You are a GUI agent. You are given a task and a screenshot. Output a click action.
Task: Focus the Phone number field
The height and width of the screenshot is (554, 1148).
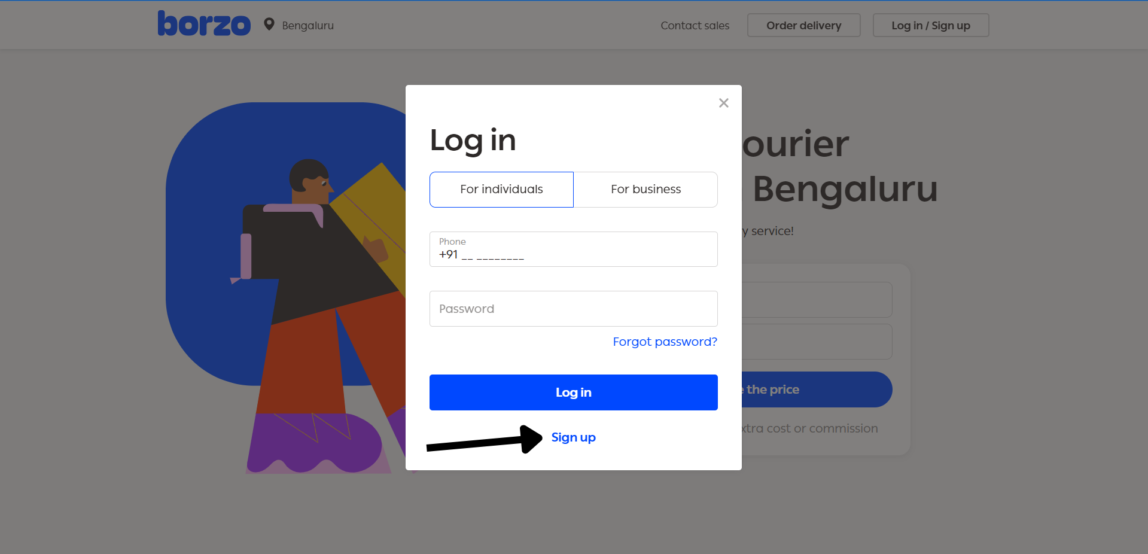coord(573,249)
